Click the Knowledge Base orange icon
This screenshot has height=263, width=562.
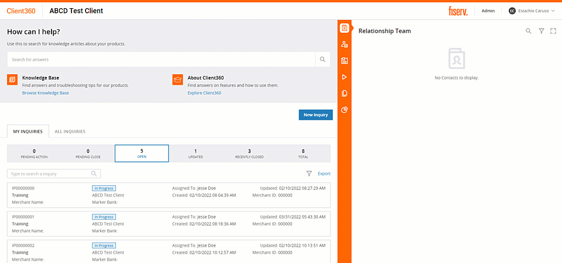click(12, 80)
